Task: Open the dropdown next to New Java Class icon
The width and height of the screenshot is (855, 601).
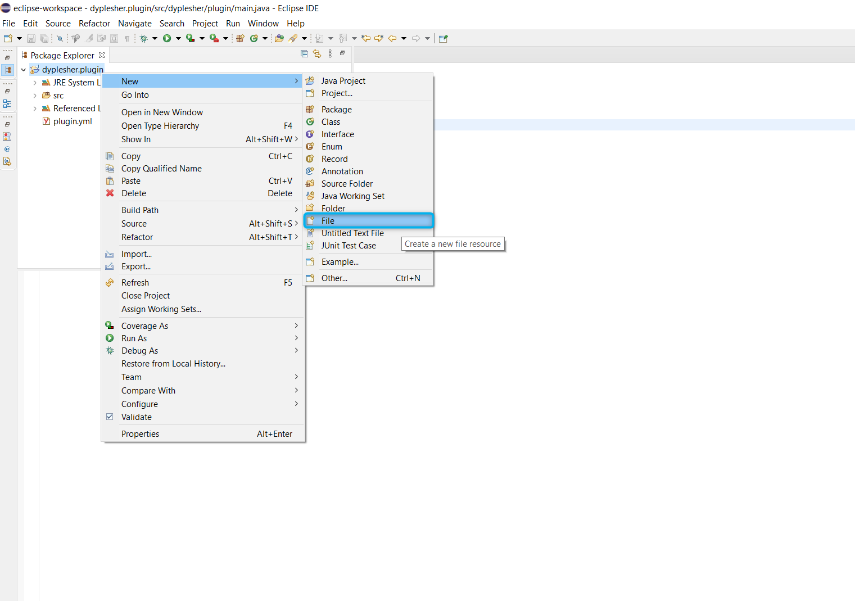Action: click(x=265, y=38)
